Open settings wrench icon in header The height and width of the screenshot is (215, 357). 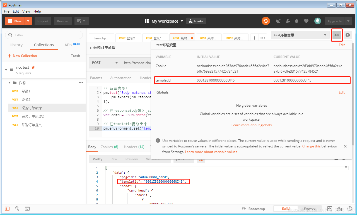(x=288, y=21)
